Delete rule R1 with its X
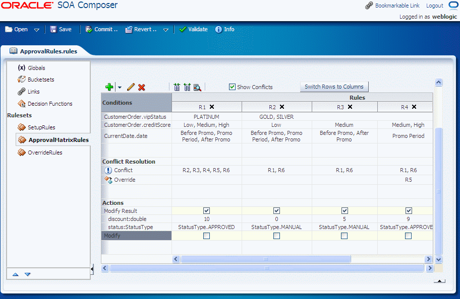460x299 pixels. [x=212, y=107]
